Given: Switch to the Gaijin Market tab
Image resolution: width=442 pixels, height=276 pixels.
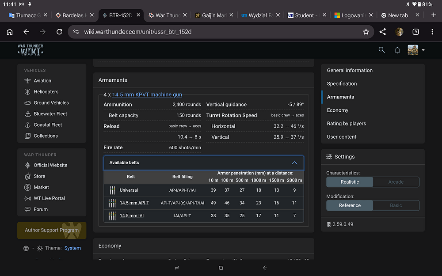Looking at the screenshot, I should pyautogui.click(x=211, y=15).
